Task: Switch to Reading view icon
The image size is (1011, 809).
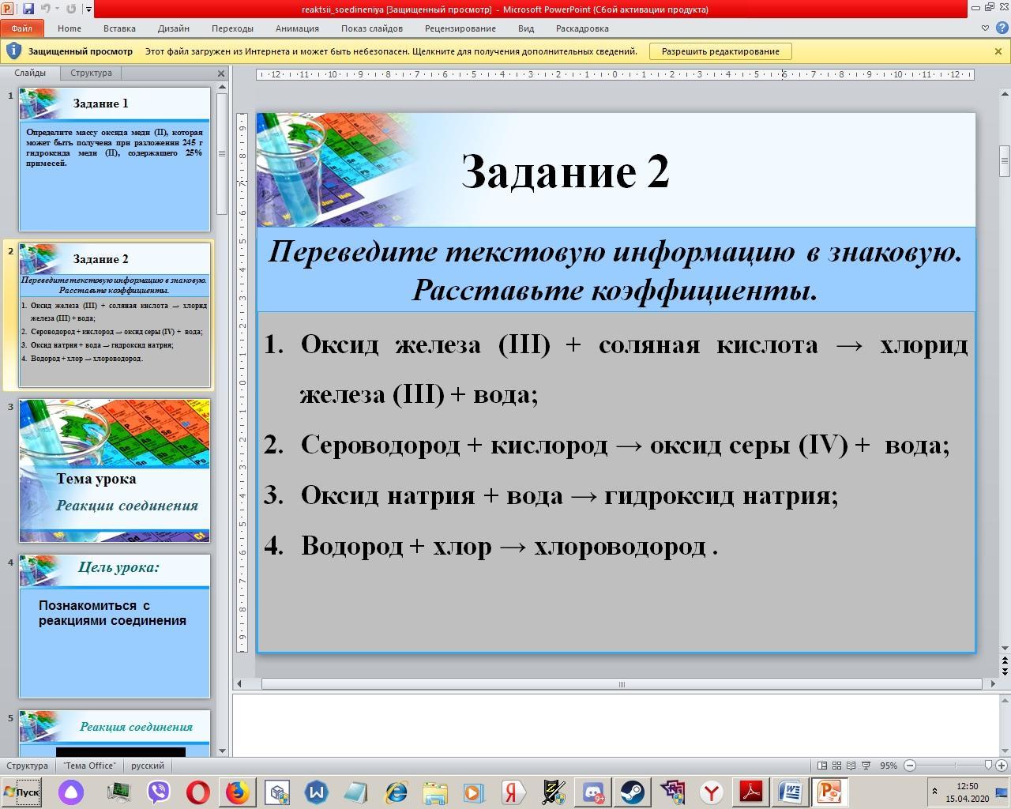Action: coord(851,766)
